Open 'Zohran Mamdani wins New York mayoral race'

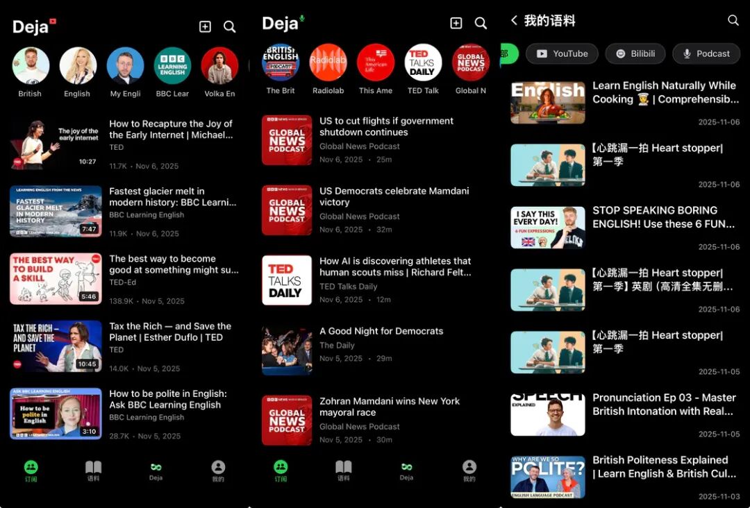390,407
